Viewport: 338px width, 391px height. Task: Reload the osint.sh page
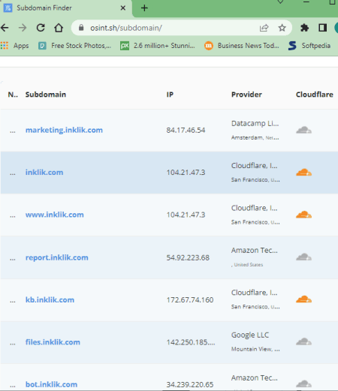41,28
